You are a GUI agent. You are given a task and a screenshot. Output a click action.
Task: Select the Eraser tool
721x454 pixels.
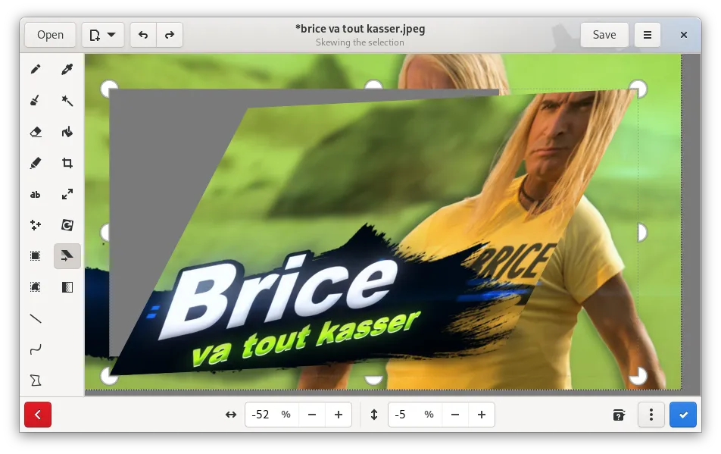tap(36, 132)
